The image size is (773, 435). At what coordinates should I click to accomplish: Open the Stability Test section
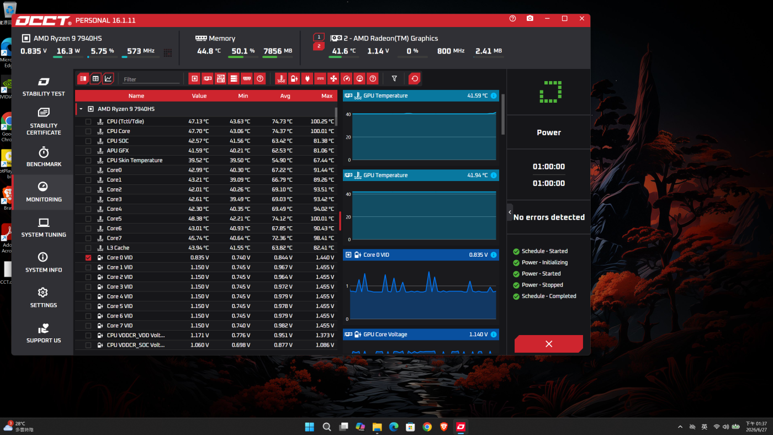pyautogui.click(x=44, y=87)
